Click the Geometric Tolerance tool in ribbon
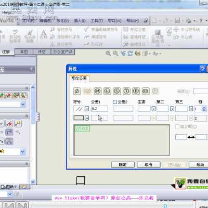This screenshot has width=208, height=208. tap(134, 30)
